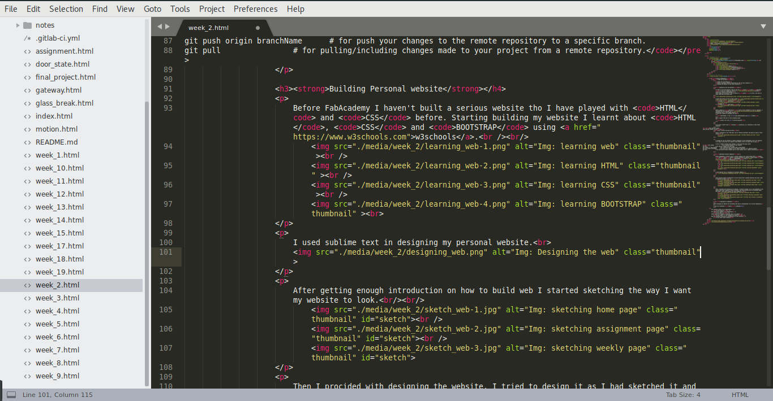Click the markup icon beside week_9.html

coord(28,376)
